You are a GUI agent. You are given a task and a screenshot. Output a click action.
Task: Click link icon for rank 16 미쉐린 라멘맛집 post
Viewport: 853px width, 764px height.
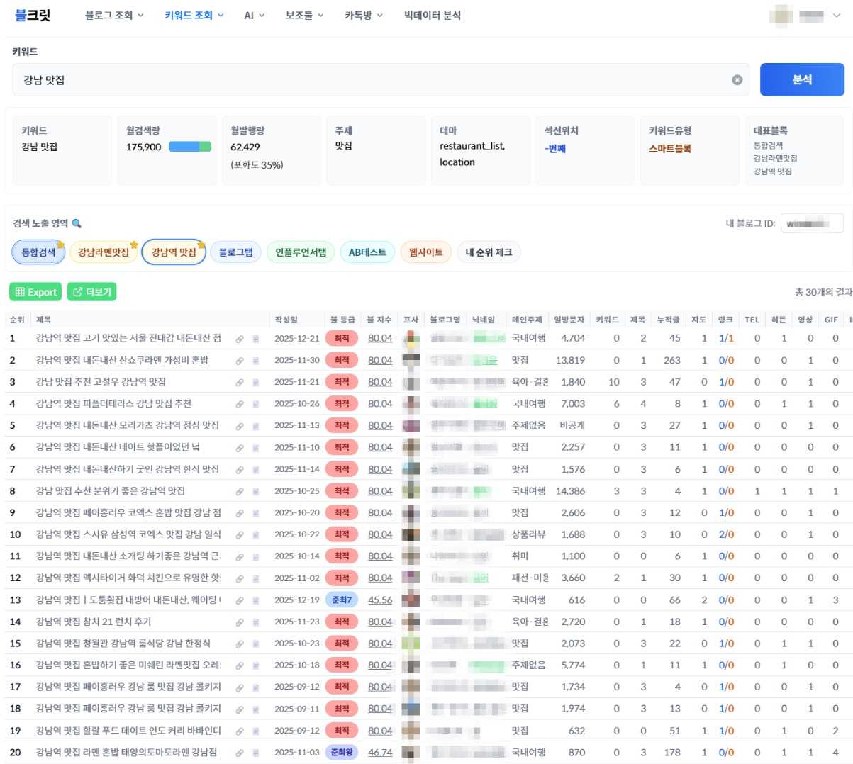click(x=240, y=666)
